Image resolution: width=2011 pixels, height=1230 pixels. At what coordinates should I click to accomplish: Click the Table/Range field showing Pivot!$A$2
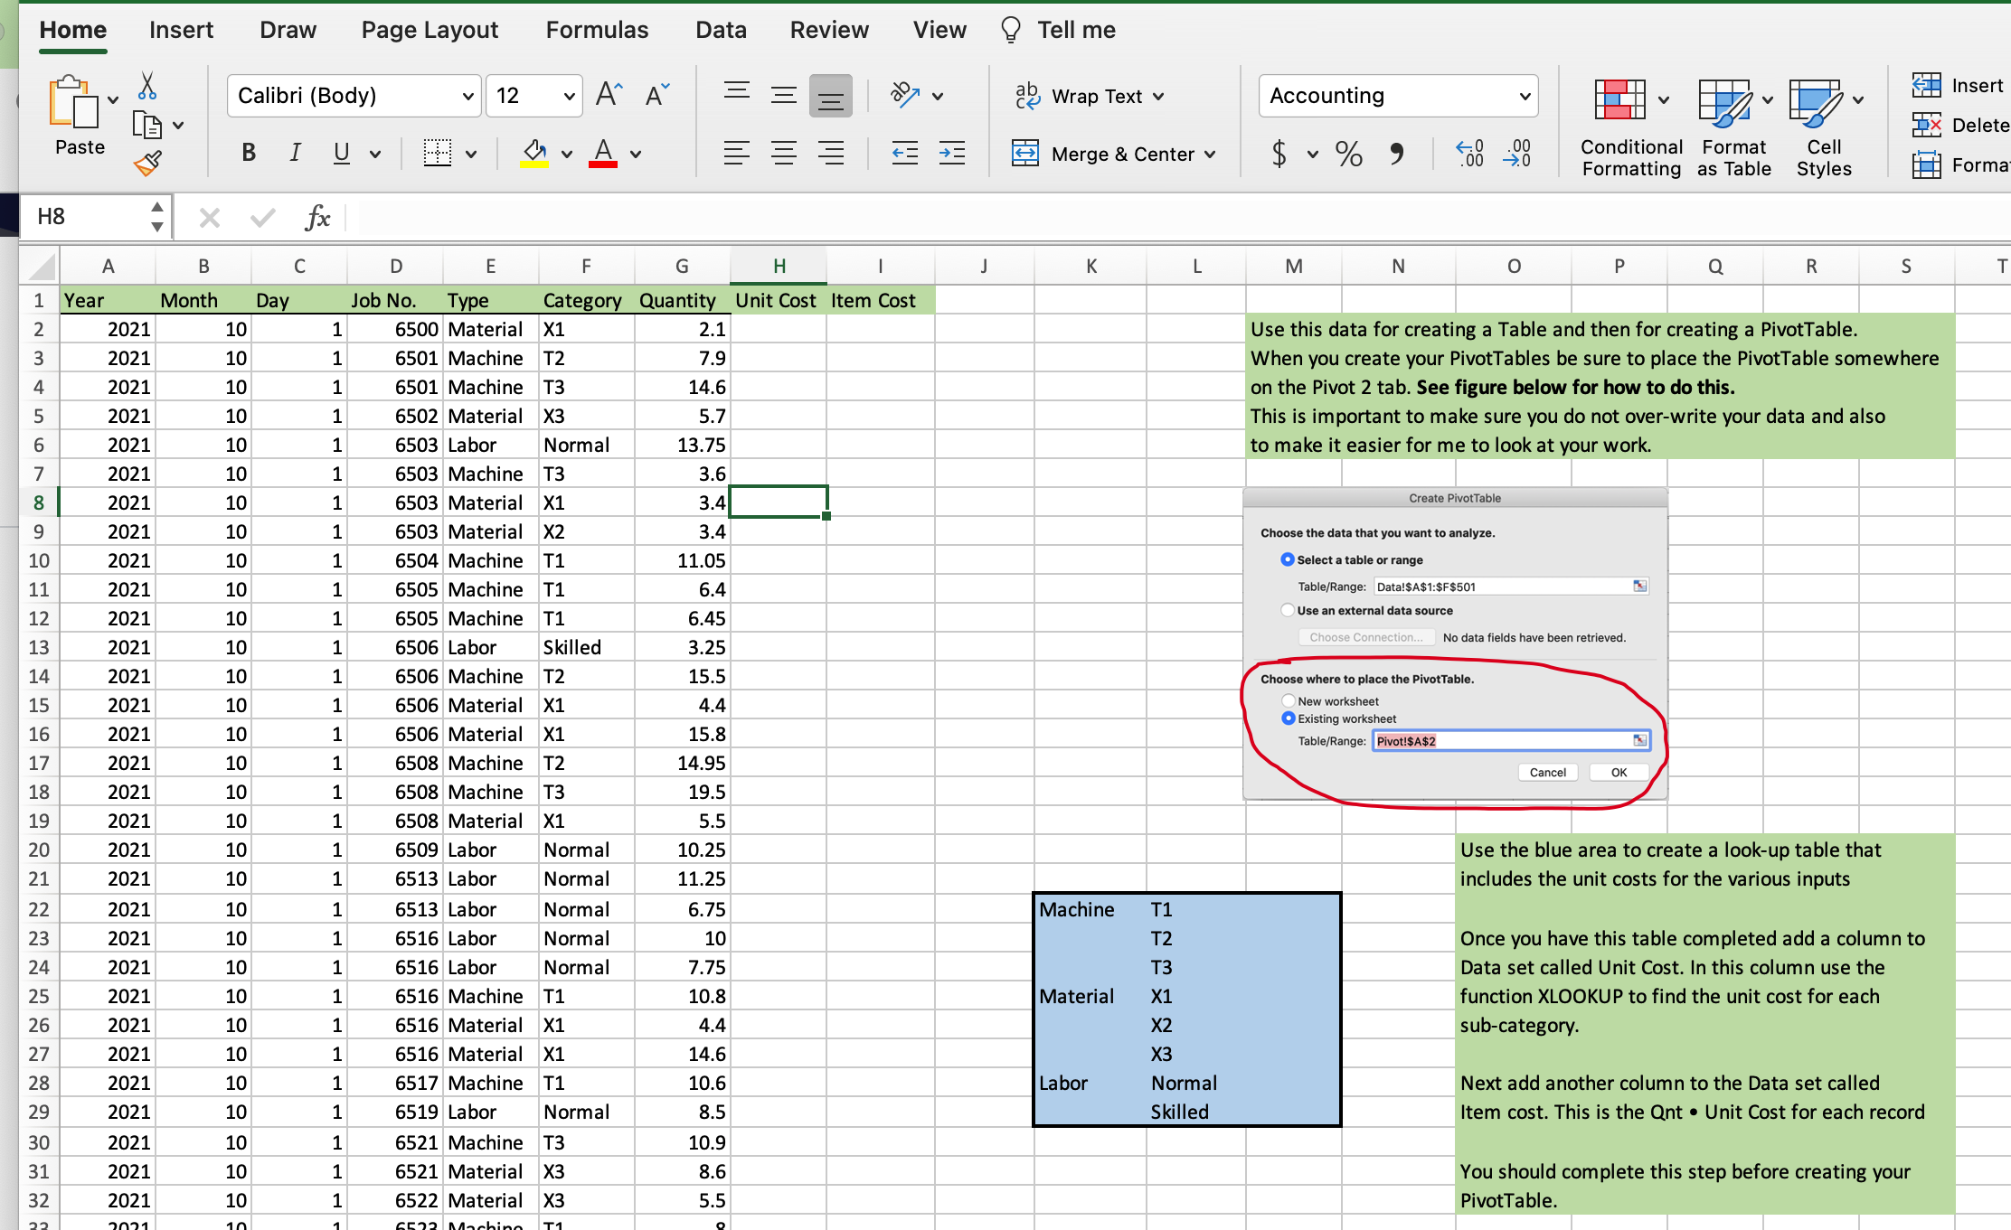click(1510, 740)
